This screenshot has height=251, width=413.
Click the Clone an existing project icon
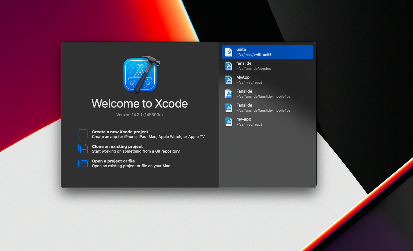[83, 149]
